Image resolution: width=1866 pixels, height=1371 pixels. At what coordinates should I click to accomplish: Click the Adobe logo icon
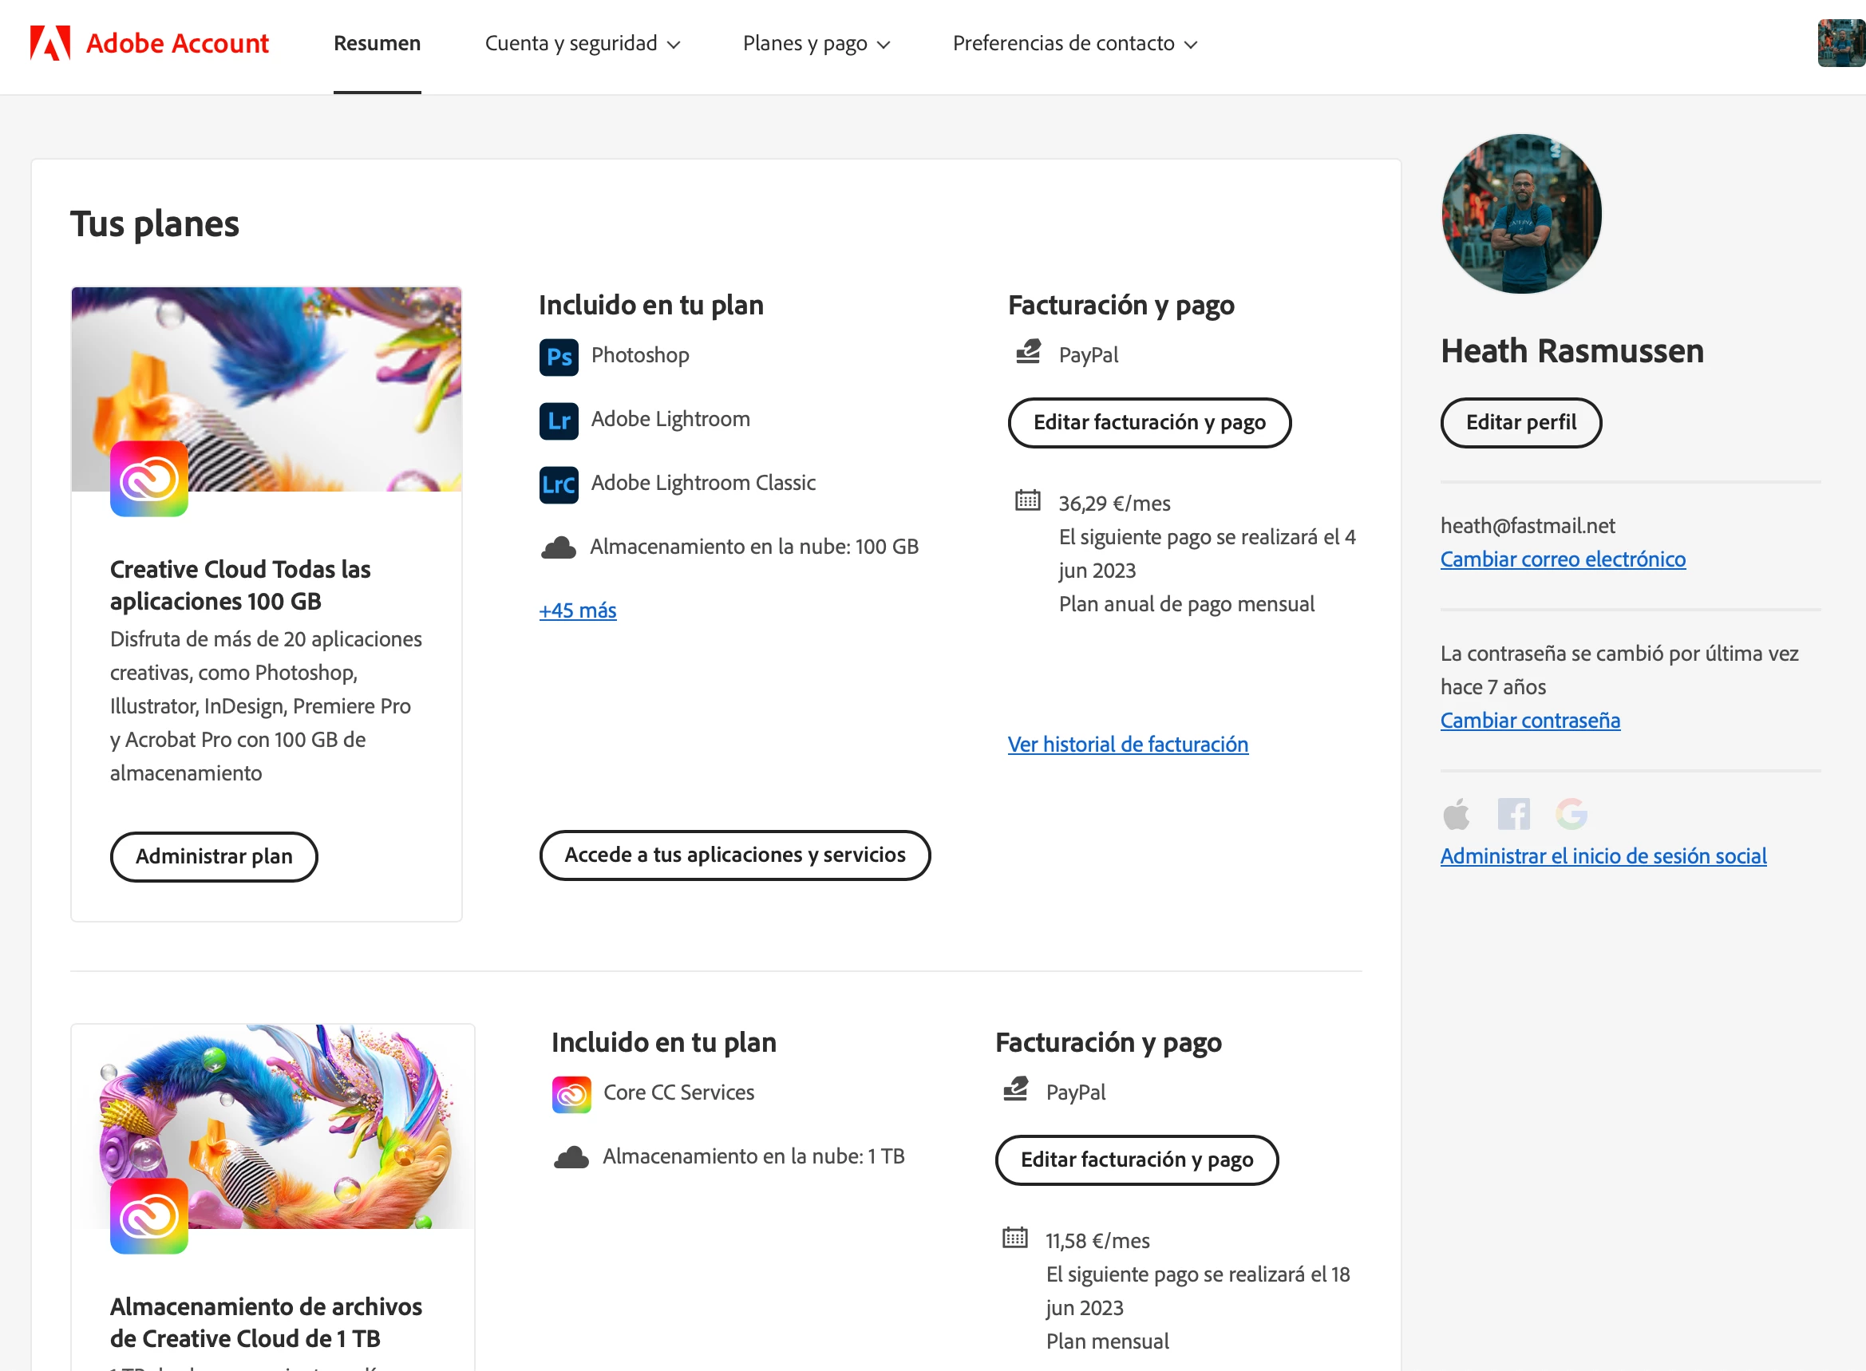49,43
